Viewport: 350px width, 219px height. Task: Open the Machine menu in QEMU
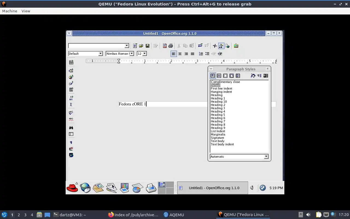coord(10,11)
